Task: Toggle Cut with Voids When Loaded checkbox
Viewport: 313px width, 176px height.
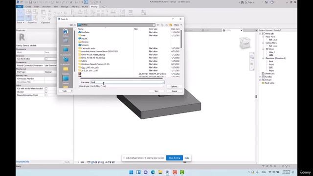Action: point(46,88)
